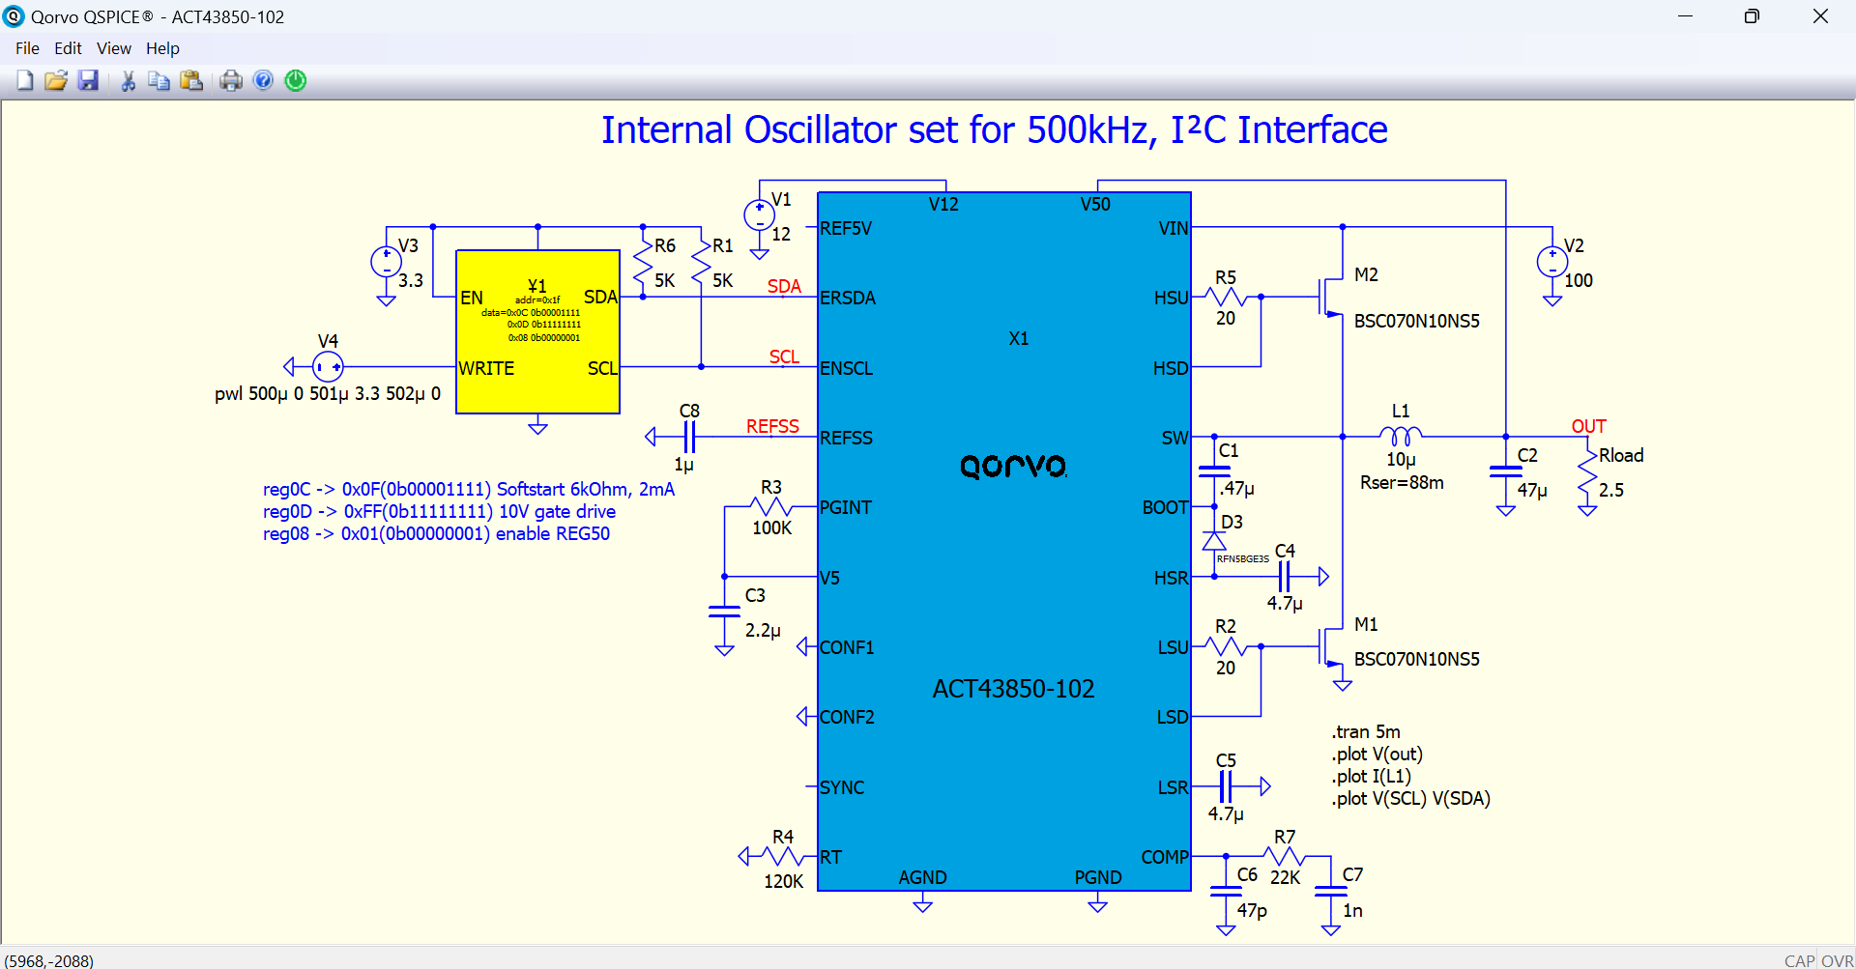Open the Help menu

tap(162, 48)
